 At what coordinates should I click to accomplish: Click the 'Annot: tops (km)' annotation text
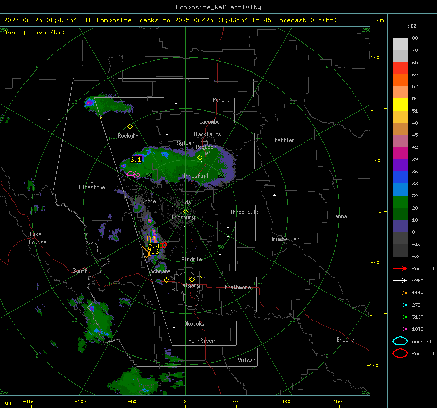pos(34,33)
